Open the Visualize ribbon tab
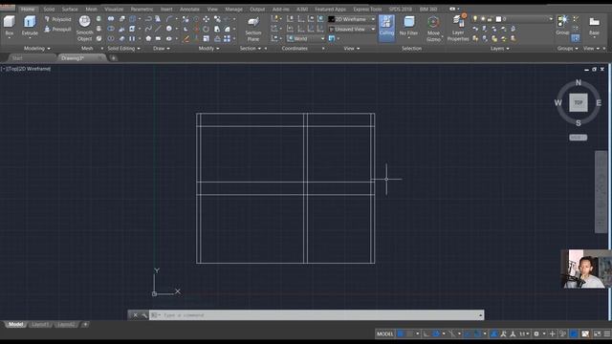 (x=114, y=9)
